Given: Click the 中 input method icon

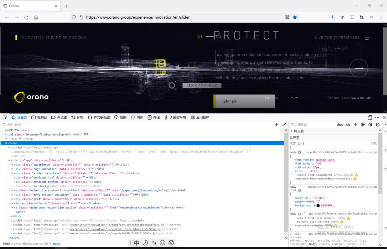Looking at the screenshot, I should click(137, 243).
